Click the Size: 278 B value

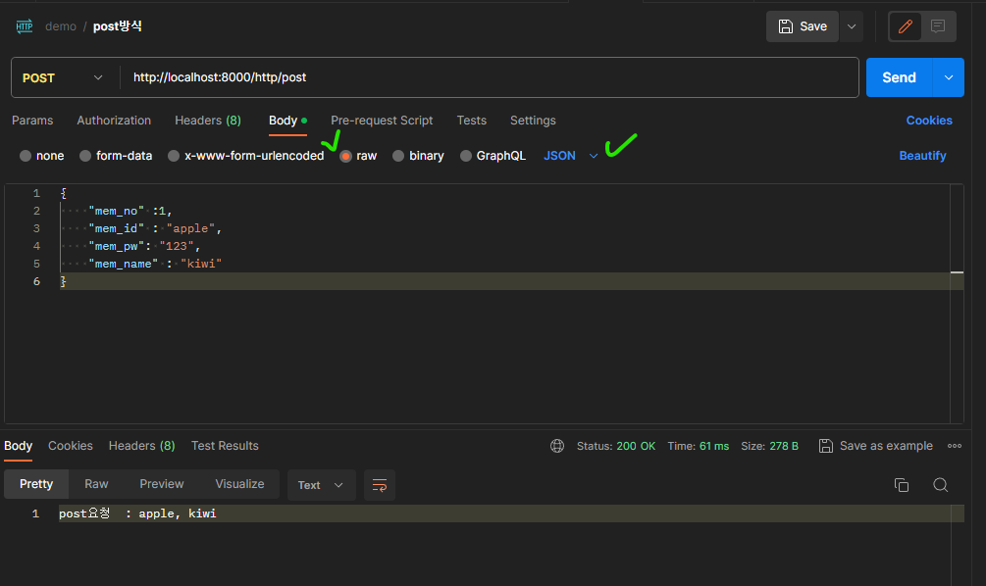784,446
